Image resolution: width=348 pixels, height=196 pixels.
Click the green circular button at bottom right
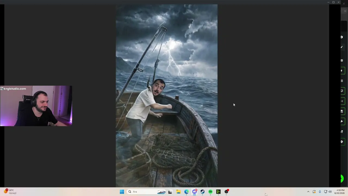pyautogui.click(x=342, y=179)
